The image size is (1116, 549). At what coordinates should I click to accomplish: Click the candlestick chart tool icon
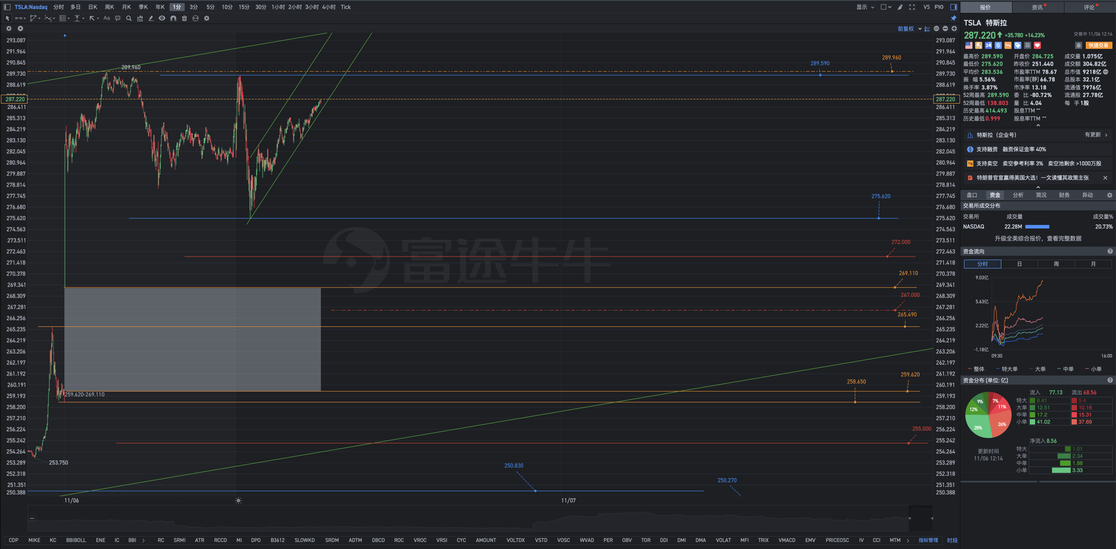(x=140, y=18)
